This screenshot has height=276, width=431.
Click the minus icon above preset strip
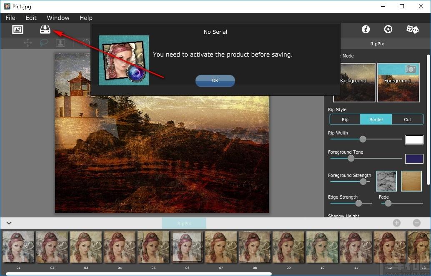416,223
